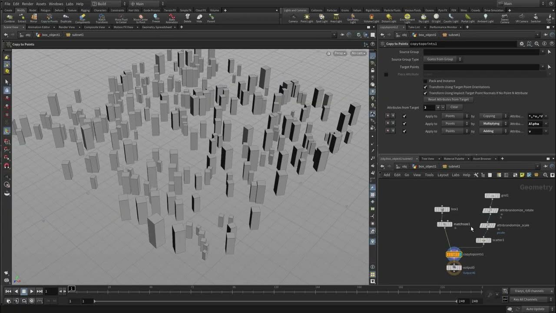Viewport: 556px width, 313px height.
Task: Expand the Alpha attribute name dropdown arrow
Action: pos(546,123)
